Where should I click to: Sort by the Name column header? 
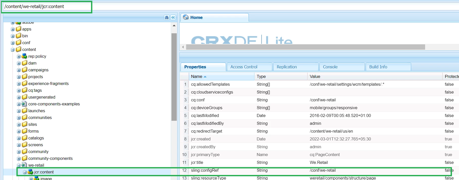[x=221, y=76]
